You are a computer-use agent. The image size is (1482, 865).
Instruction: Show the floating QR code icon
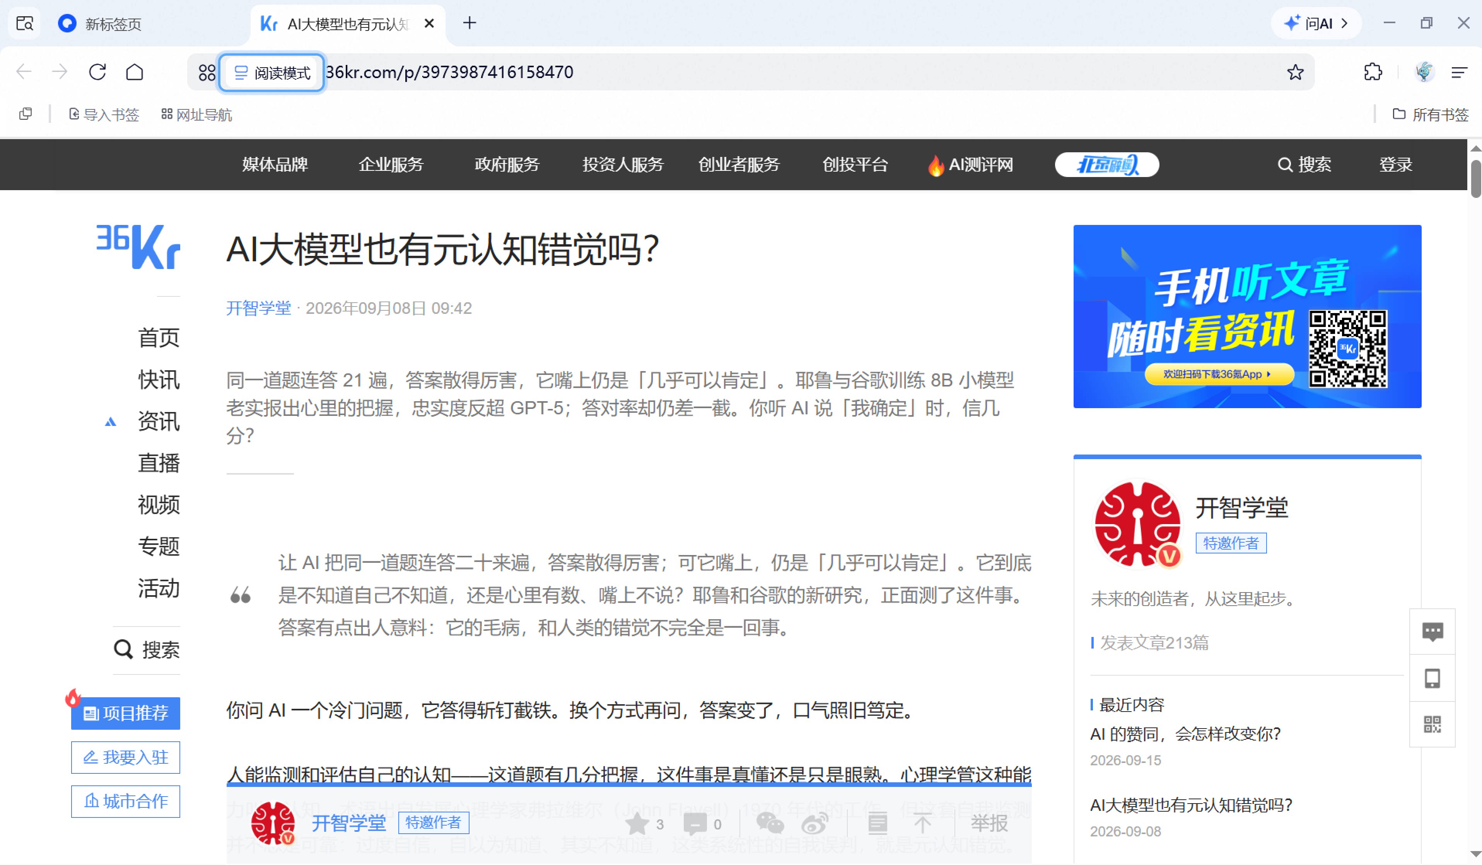pyautogui.click(x=1432, y=725)
